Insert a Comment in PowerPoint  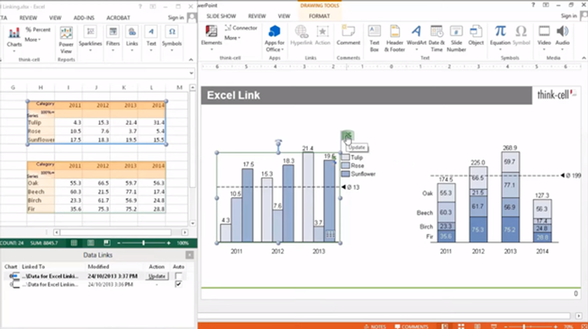point(349,36)
